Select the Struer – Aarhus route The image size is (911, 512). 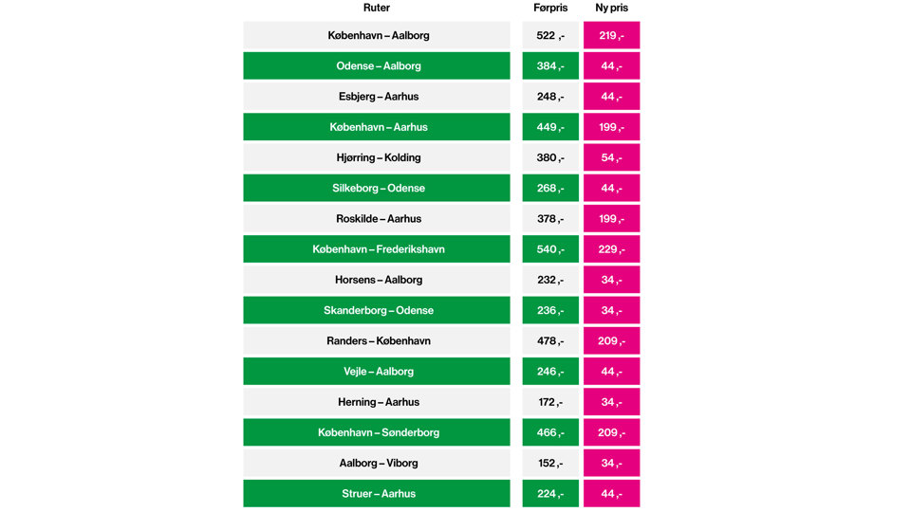(x=377, y=493)
